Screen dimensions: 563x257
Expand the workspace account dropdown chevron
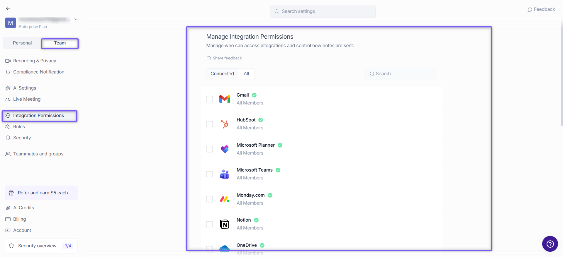point(76,19)
